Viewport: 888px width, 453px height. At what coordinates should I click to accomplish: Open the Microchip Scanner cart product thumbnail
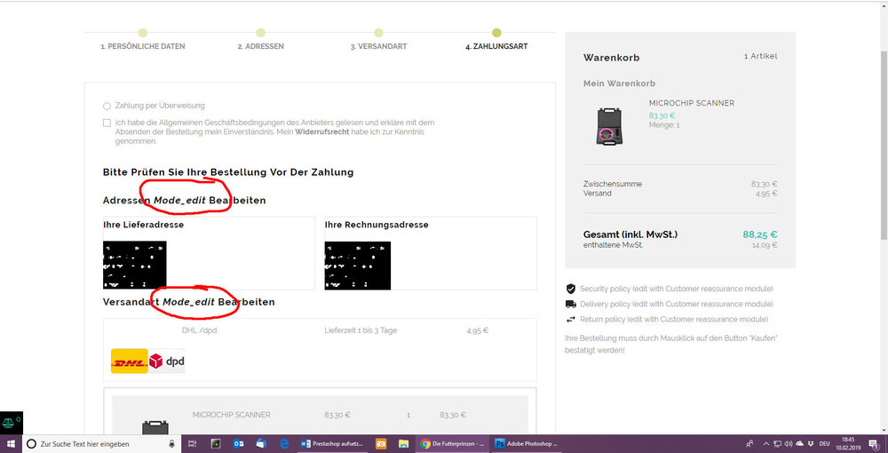[609, 126]
